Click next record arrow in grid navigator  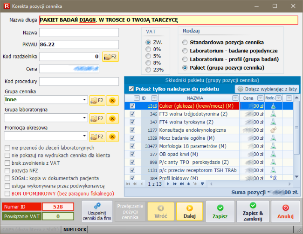(168, 184)
